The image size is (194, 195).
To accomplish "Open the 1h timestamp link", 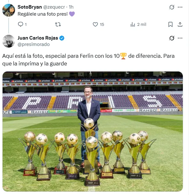I will [x=71, y=7].
